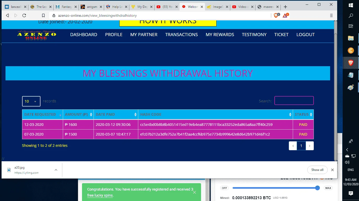Click the hash code starting 'cc5e4bd0'
This screenshot has width=359, height=201.
206,125
